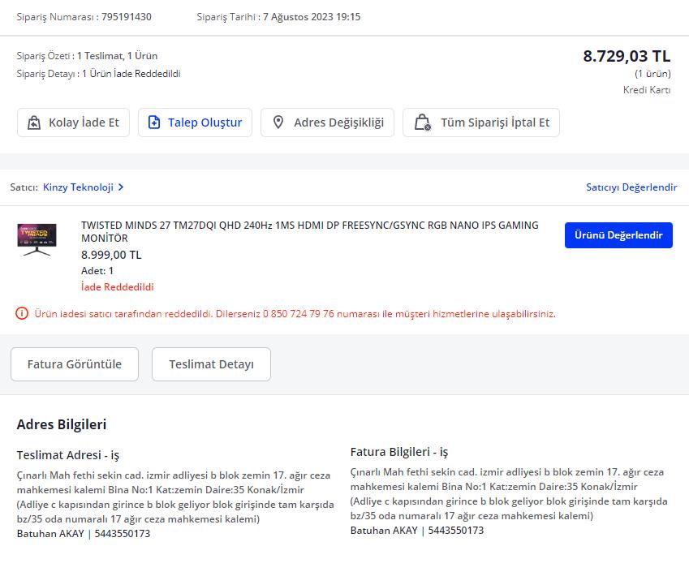Click the location pin icon on Adres Değişikliği

tap(280, 122)
